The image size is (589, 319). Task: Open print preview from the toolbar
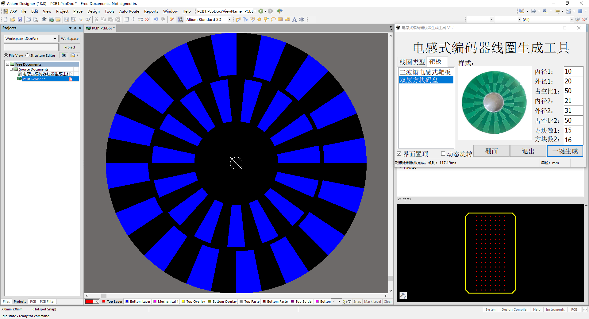coord(36,19)
